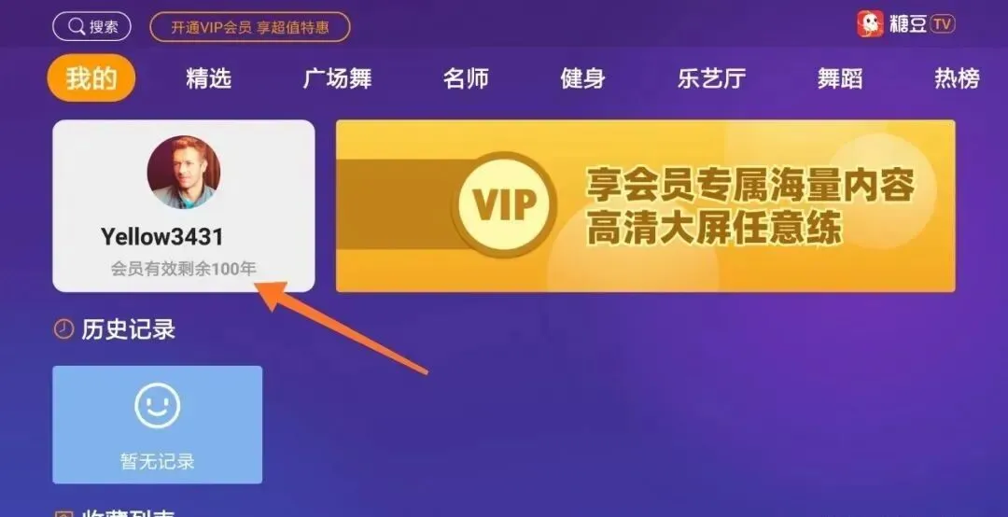
Task: Click the Yellow3431 profile avatar
Action: pyautogui.click(x=184, y=173)
